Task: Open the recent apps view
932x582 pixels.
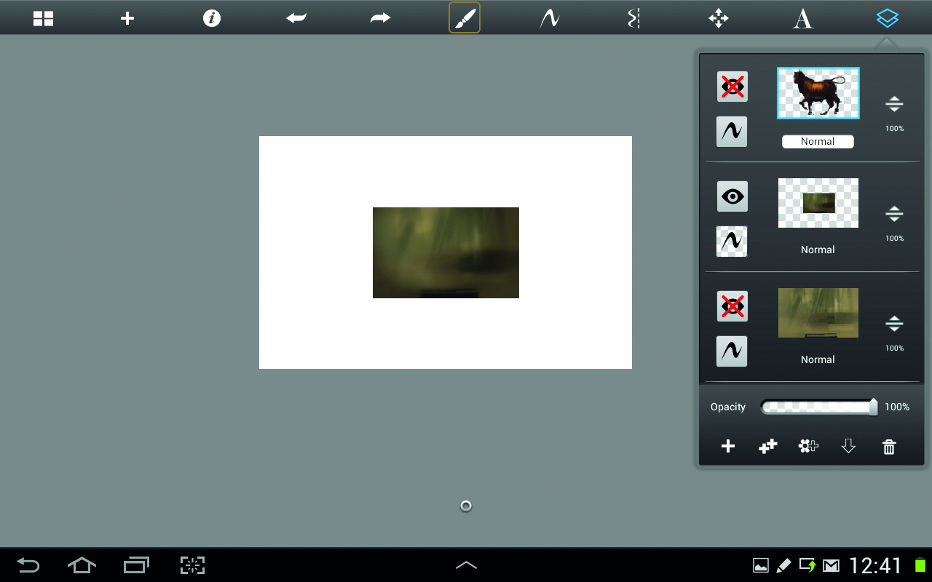Action: 136,565
